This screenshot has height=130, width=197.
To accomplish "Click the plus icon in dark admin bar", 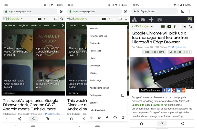I will 151,20.
